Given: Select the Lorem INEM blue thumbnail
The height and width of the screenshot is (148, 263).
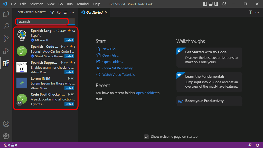Looking at the screenshot, I should [22, 83].
